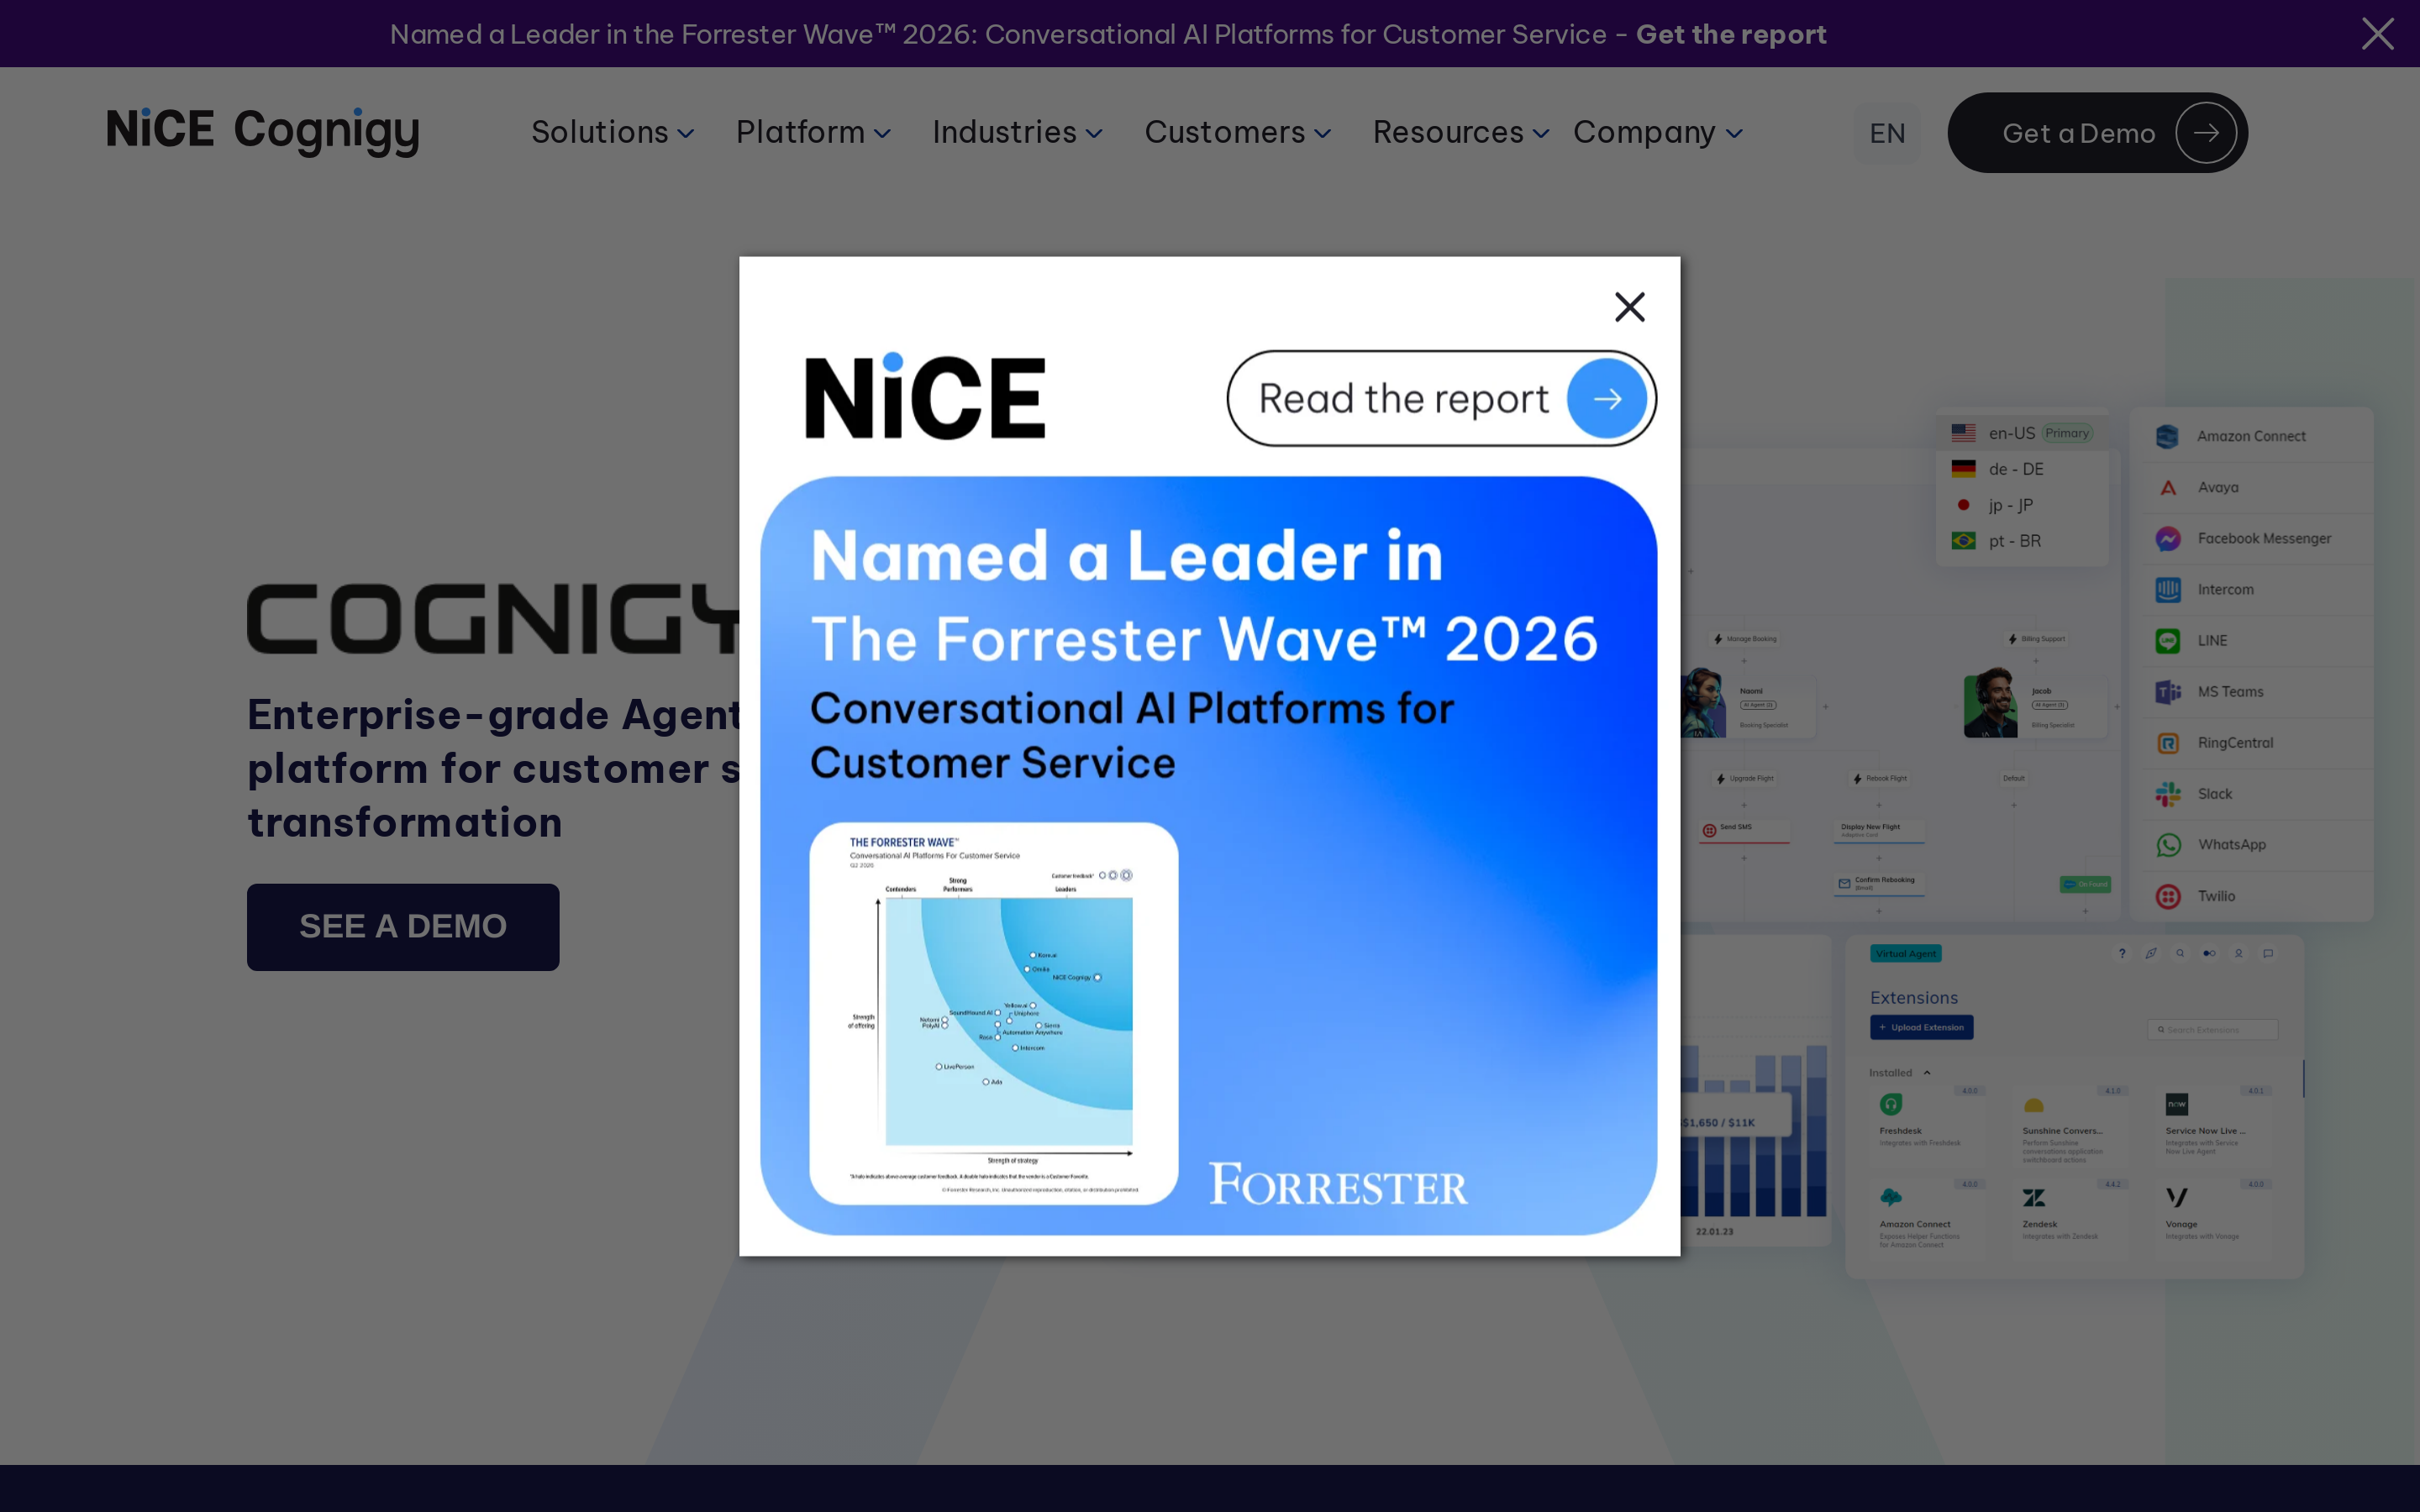Open the Resources menu

1461,132
